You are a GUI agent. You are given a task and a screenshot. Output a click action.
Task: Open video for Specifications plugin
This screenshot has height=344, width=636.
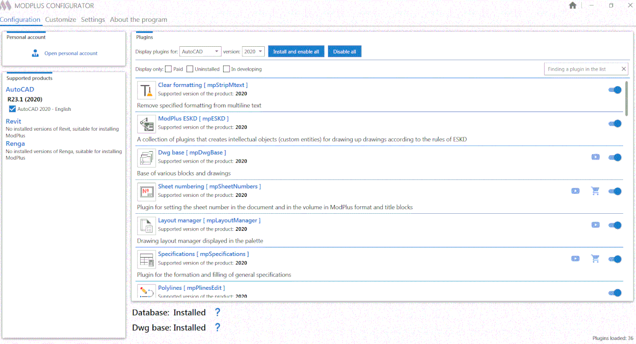575,258
